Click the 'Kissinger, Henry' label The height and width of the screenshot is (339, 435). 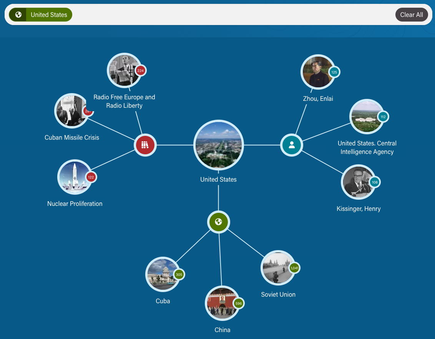[359, 209]
